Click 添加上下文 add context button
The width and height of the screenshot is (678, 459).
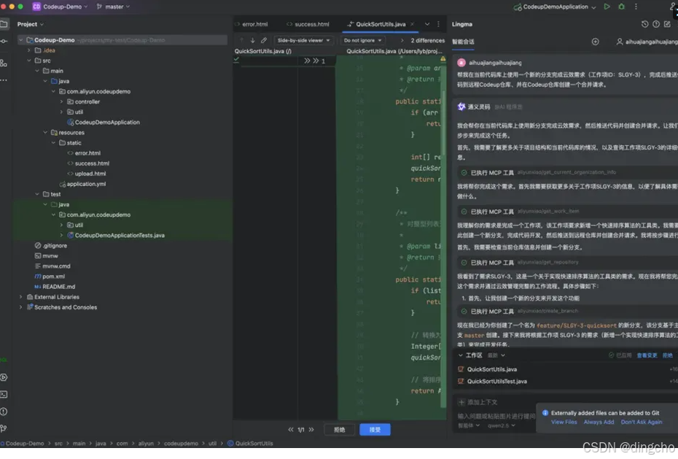click(x=478, y=402)
